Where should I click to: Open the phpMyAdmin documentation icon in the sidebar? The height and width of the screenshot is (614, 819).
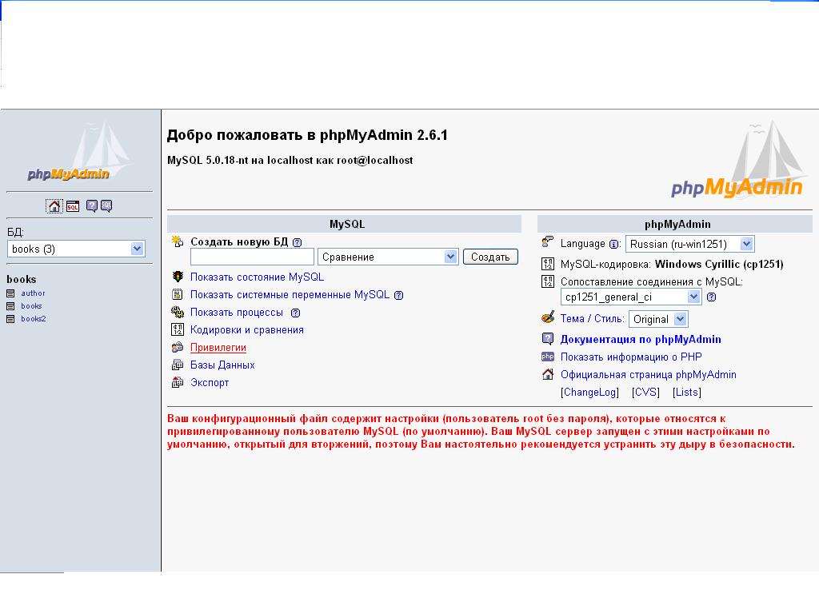pyautogui.click(x=92, y=206)
